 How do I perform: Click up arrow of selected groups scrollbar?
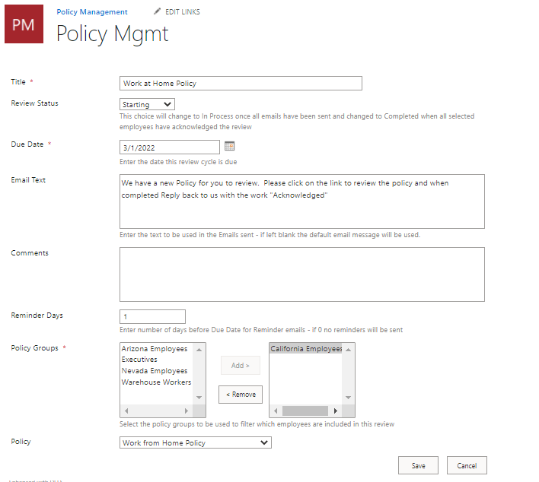pos(348,350)
